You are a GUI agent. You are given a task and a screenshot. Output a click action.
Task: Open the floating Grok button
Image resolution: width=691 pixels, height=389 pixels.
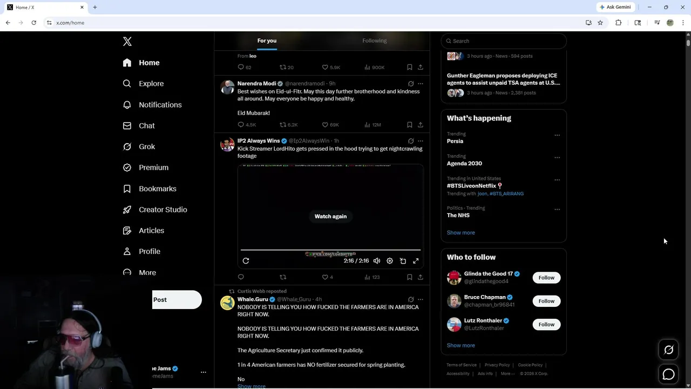pyautogui.click(x=668, y=350)
